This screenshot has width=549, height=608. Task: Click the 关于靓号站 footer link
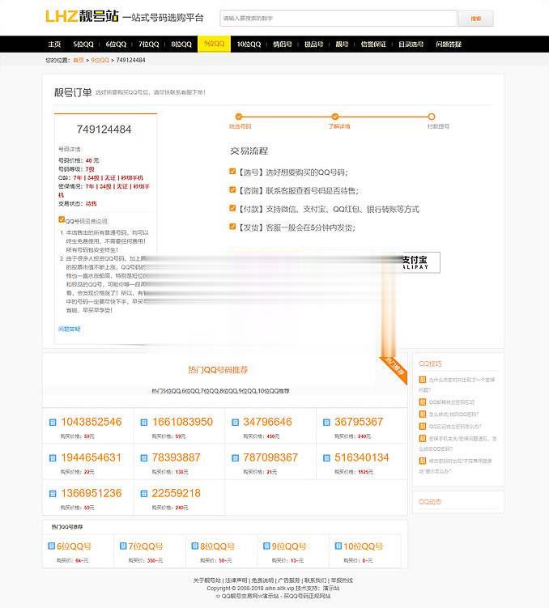coord(207,580)
